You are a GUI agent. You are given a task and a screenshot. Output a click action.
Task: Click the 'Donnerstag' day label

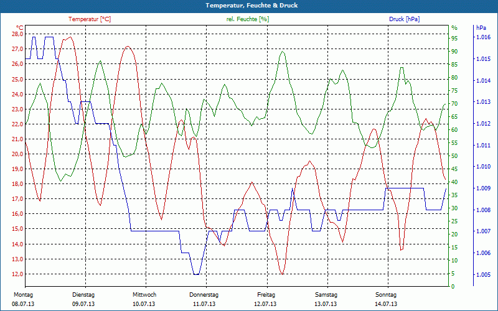pos(204,295)
